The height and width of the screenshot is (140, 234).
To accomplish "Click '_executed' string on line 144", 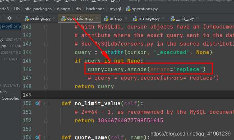I will [171, 52].
